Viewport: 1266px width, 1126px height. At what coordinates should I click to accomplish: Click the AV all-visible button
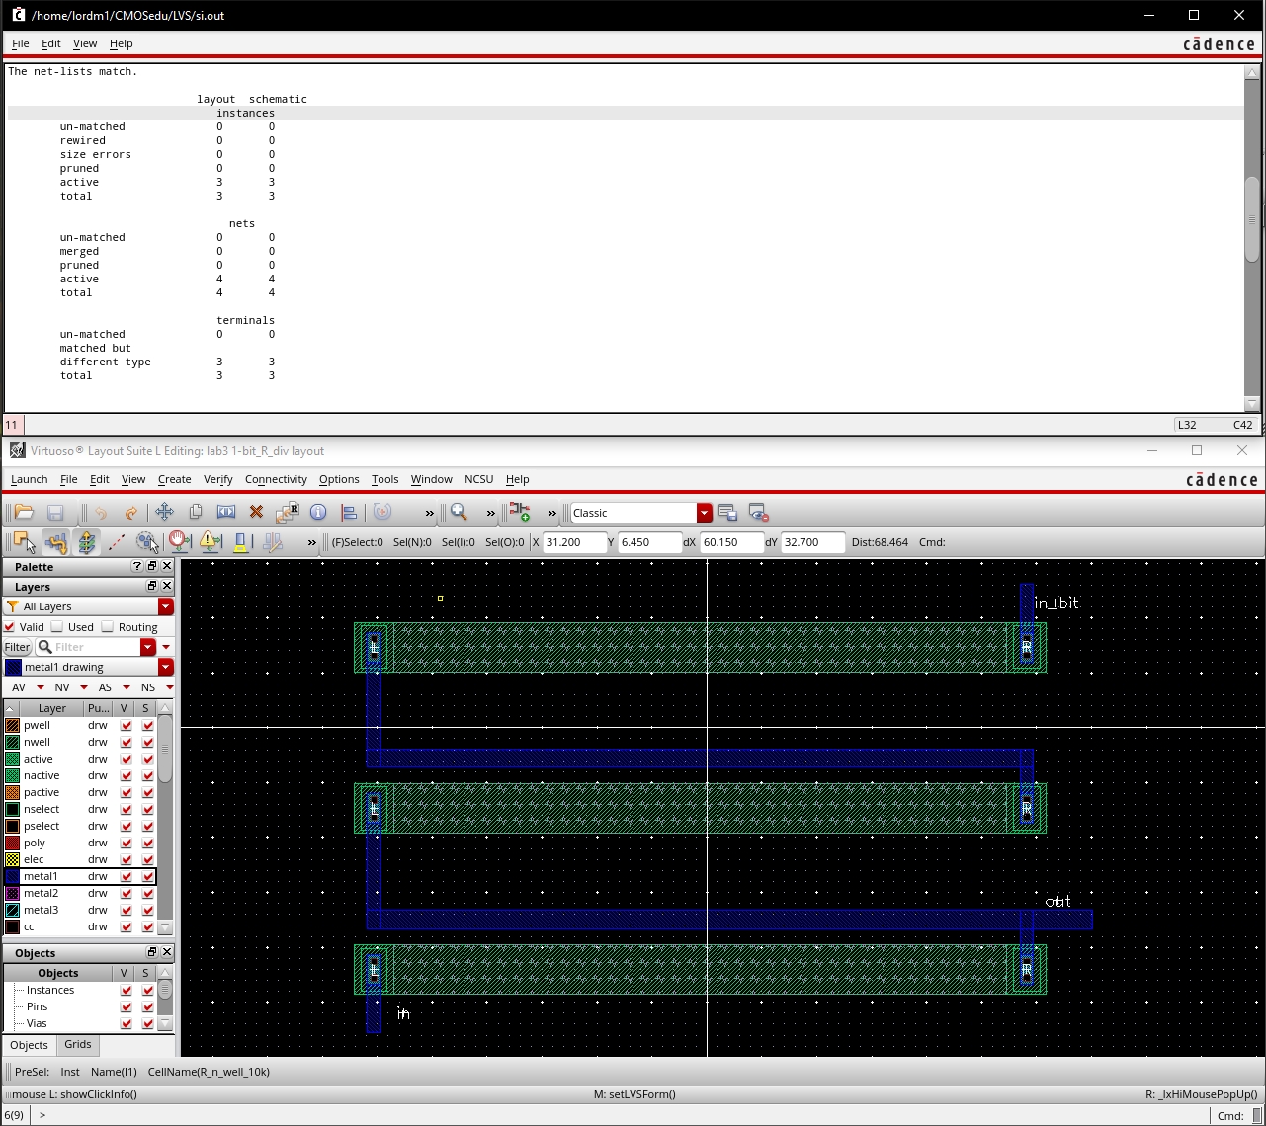(19, 687)
